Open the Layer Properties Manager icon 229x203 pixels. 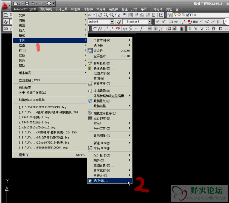(x=169, y=15)
